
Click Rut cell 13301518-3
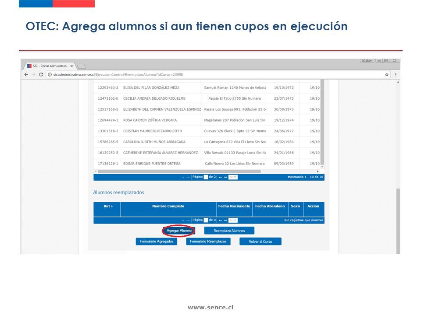pyautogui.click(x=108, y=131)
